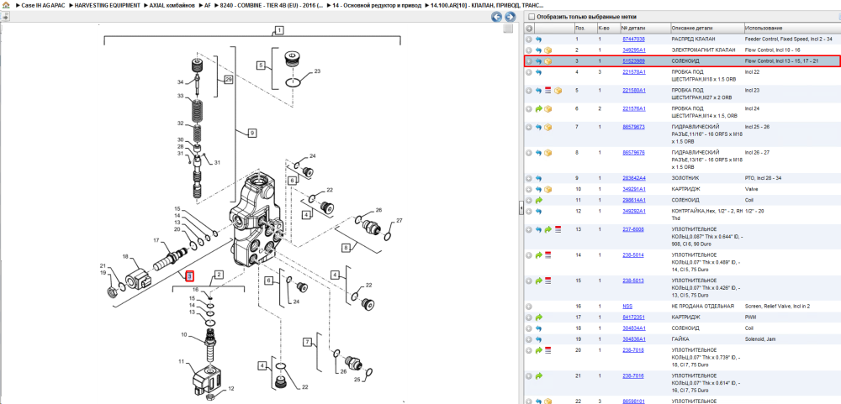841x404 pixels.
Task: Select callout 9 box in the diagram
Action: point(252,133)
